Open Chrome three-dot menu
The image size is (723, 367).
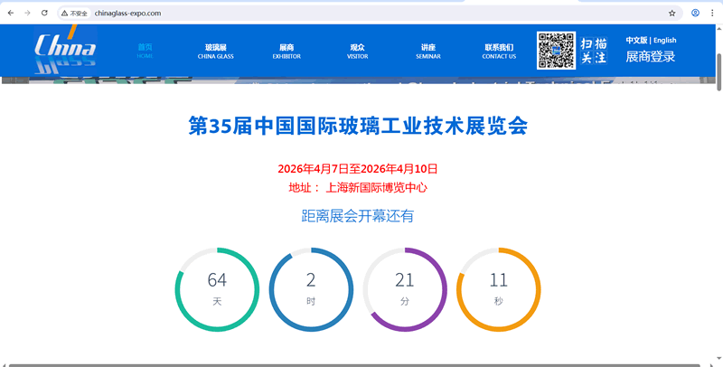pos(712,14)
